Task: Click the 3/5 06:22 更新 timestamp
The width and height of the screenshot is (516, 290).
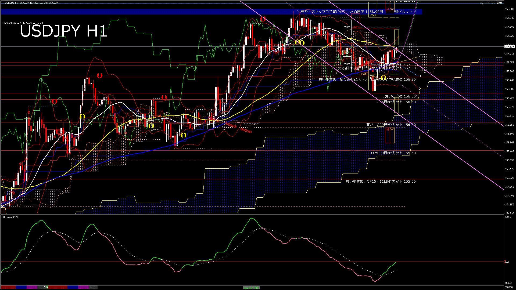Action: (x=491, y=3)
